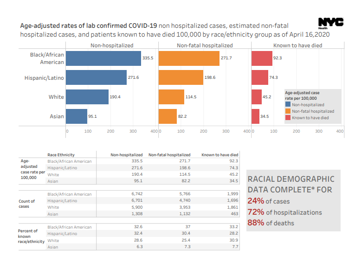Click the Asian label on the chart axis

pos(57,116)
